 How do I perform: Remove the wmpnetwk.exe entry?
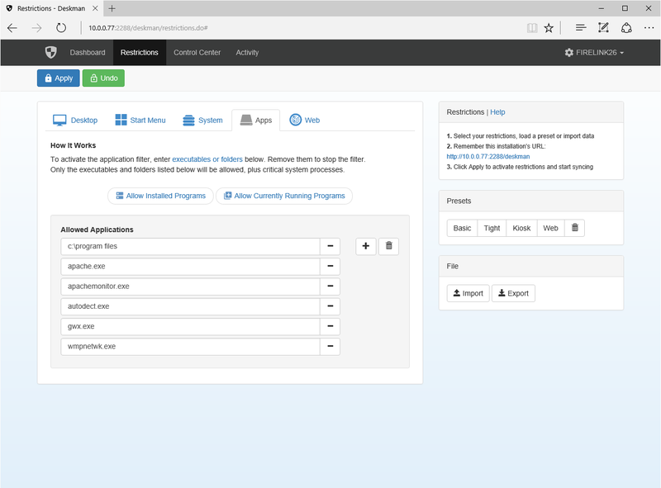pos(330,347)
